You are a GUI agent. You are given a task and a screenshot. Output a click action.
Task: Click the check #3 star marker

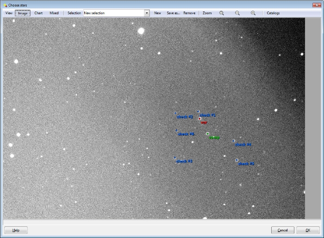click(x=174, y=157)
